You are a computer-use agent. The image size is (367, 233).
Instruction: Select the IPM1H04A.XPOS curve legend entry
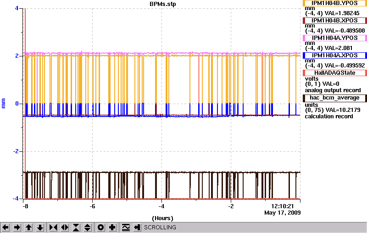click(335, 55)
